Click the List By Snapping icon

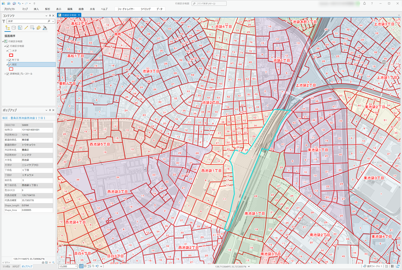tap(32, 28)
